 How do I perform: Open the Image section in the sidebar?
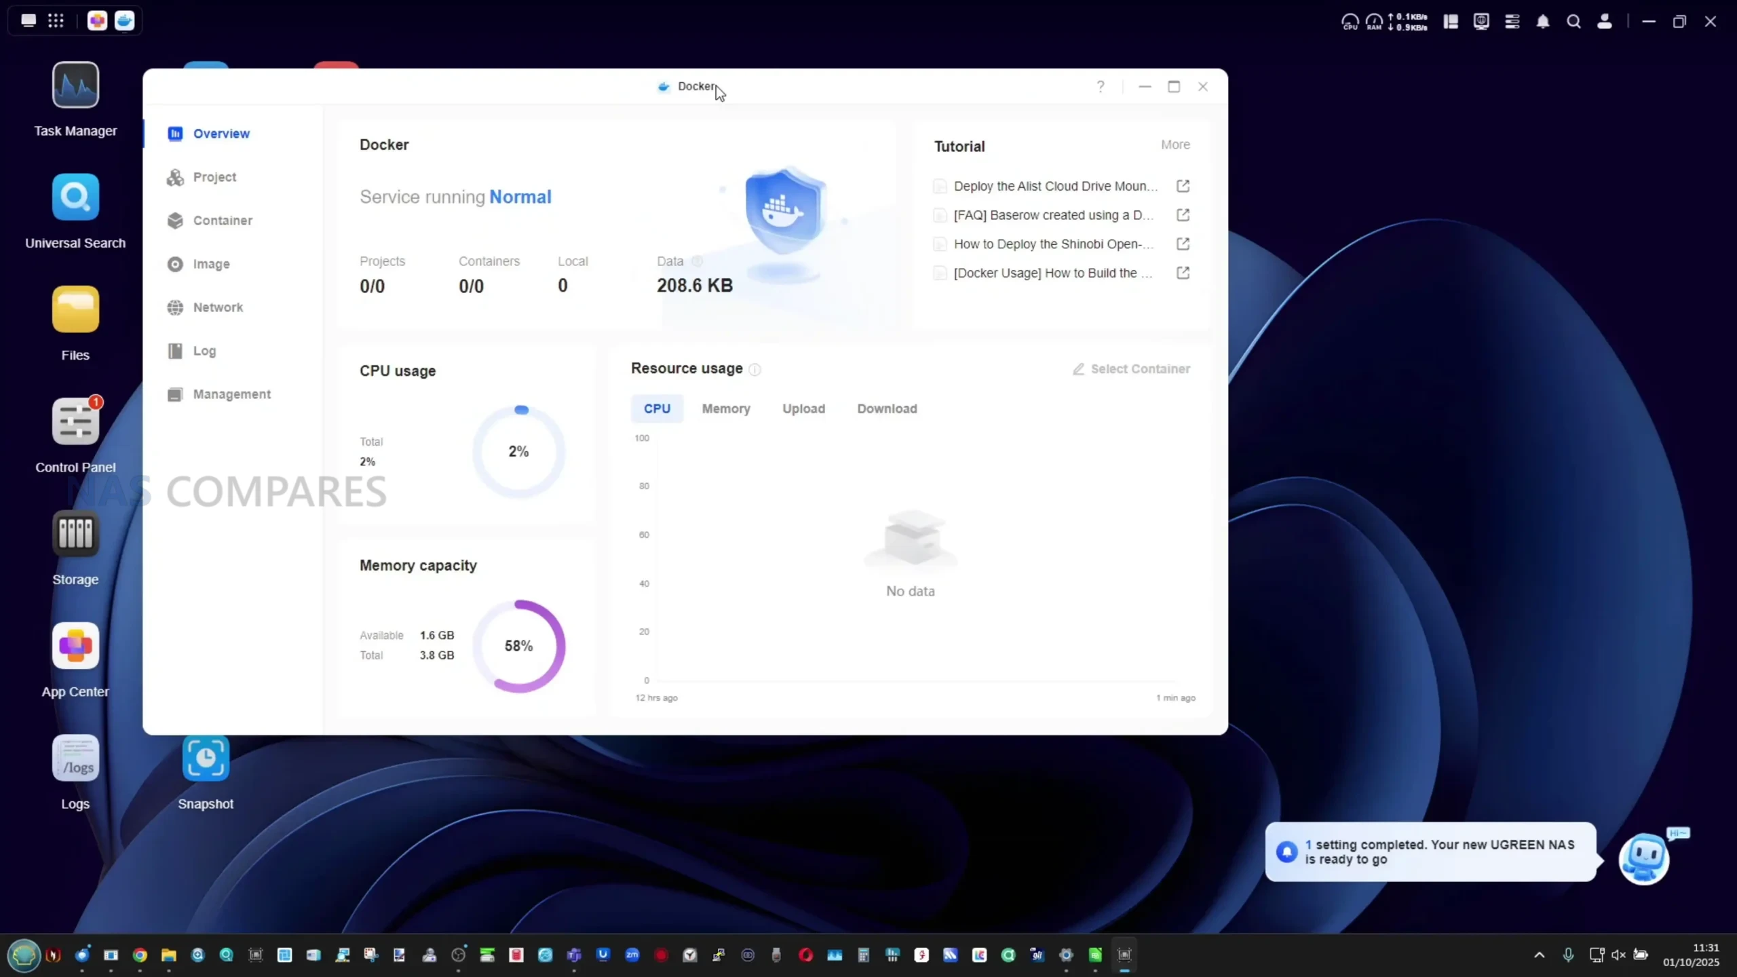(211, 264)
